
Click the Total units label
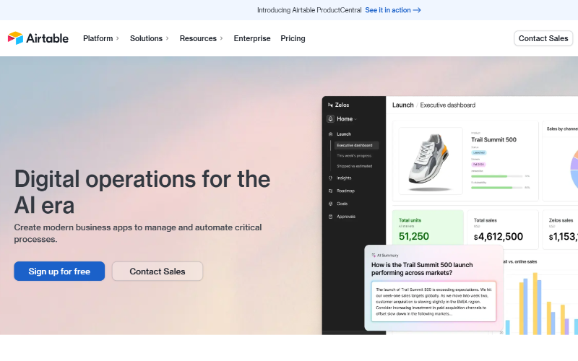pos(410,220)
